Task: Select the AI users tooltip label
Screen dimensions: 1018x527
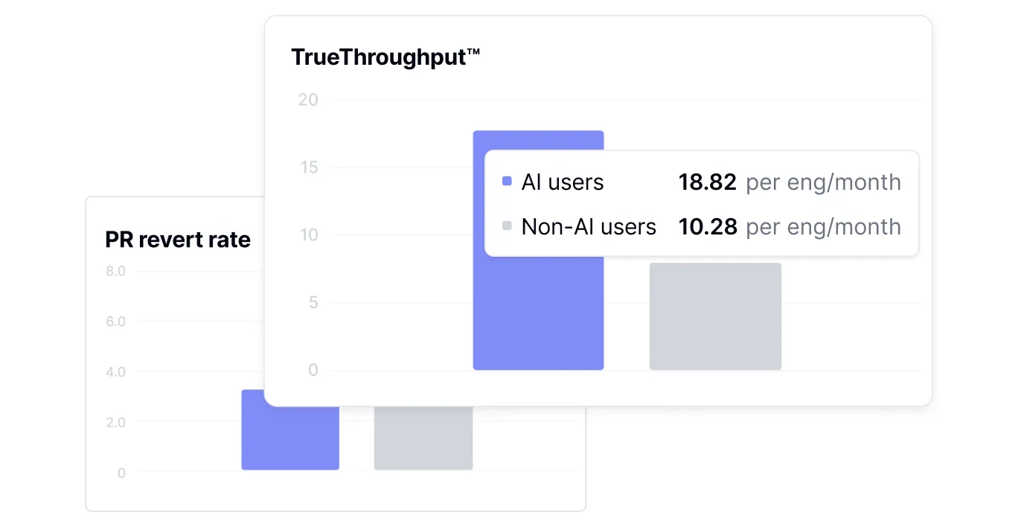Action: pos(563,182)
